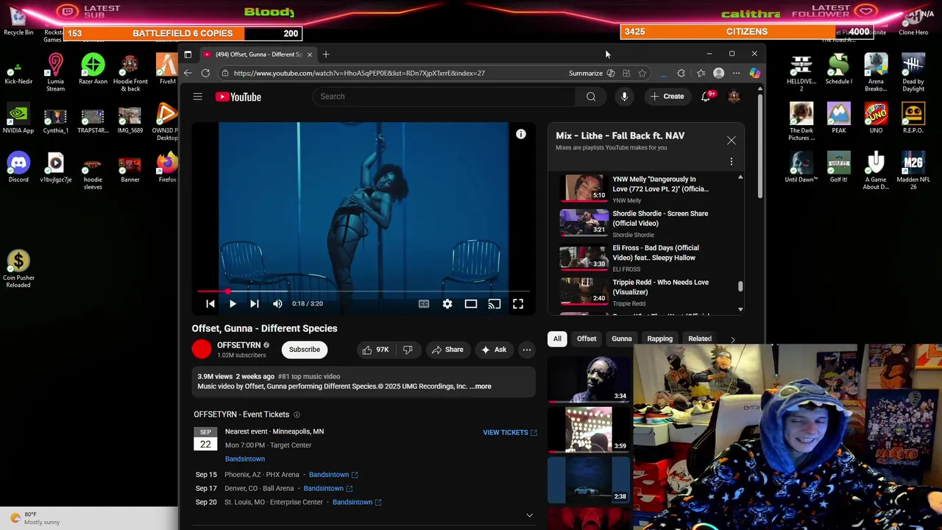The width and height of the screenshot is (942, 530).
Task: Select the Rapping filter chip
Action: coord(660,339)
